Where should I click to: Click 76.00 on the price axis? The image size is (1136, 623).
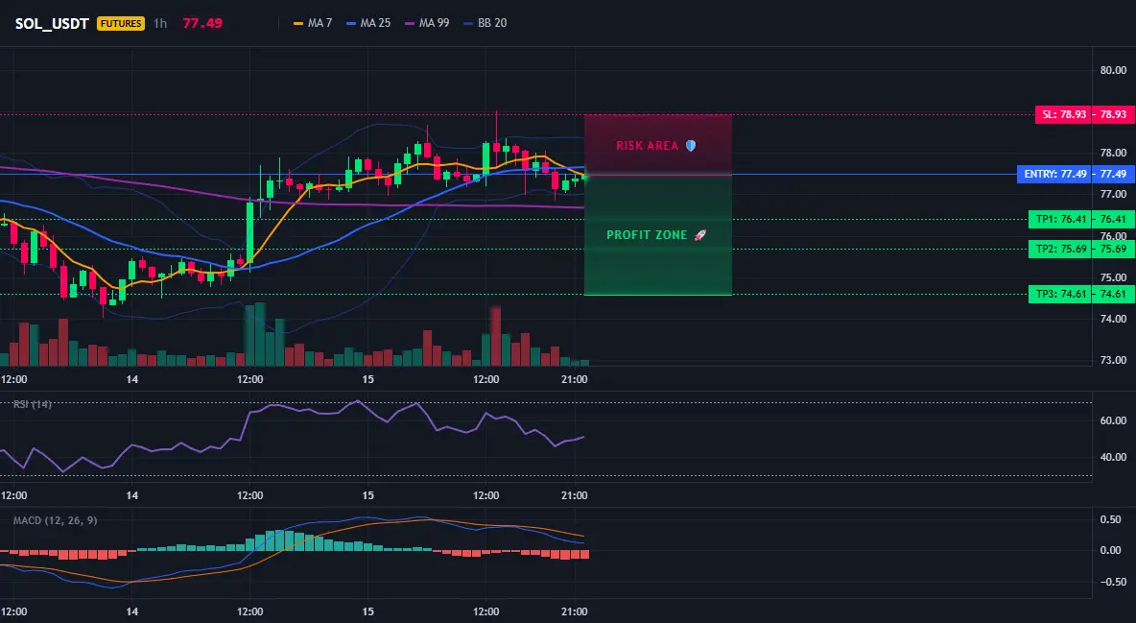[x=1113, y=236]
